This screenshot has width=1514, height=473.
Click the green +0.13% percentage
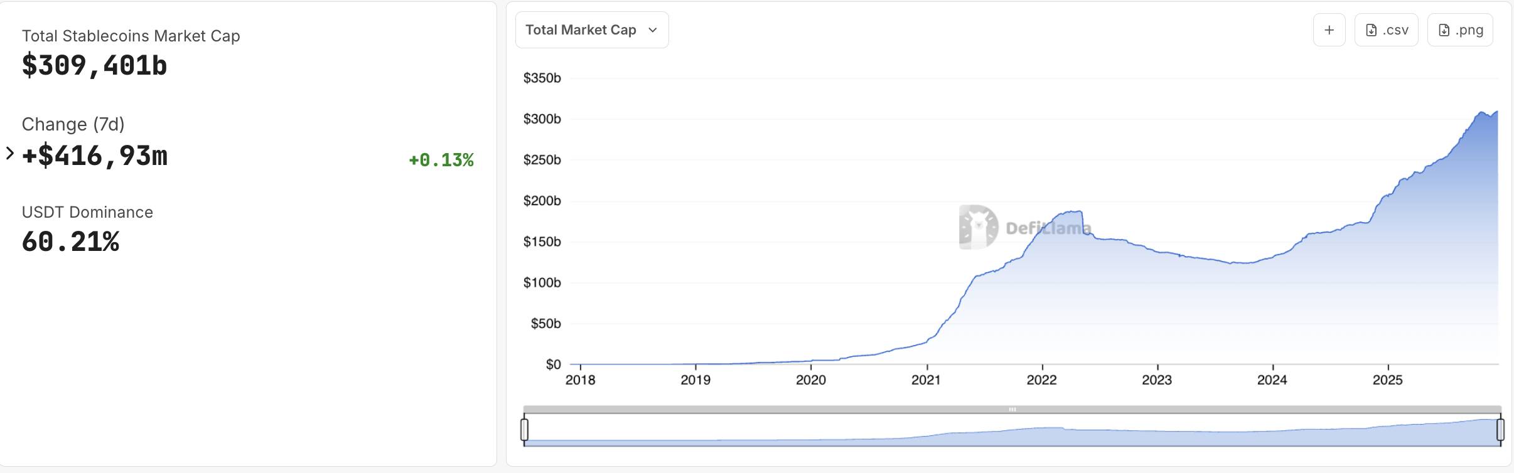(x=441, y=160)
